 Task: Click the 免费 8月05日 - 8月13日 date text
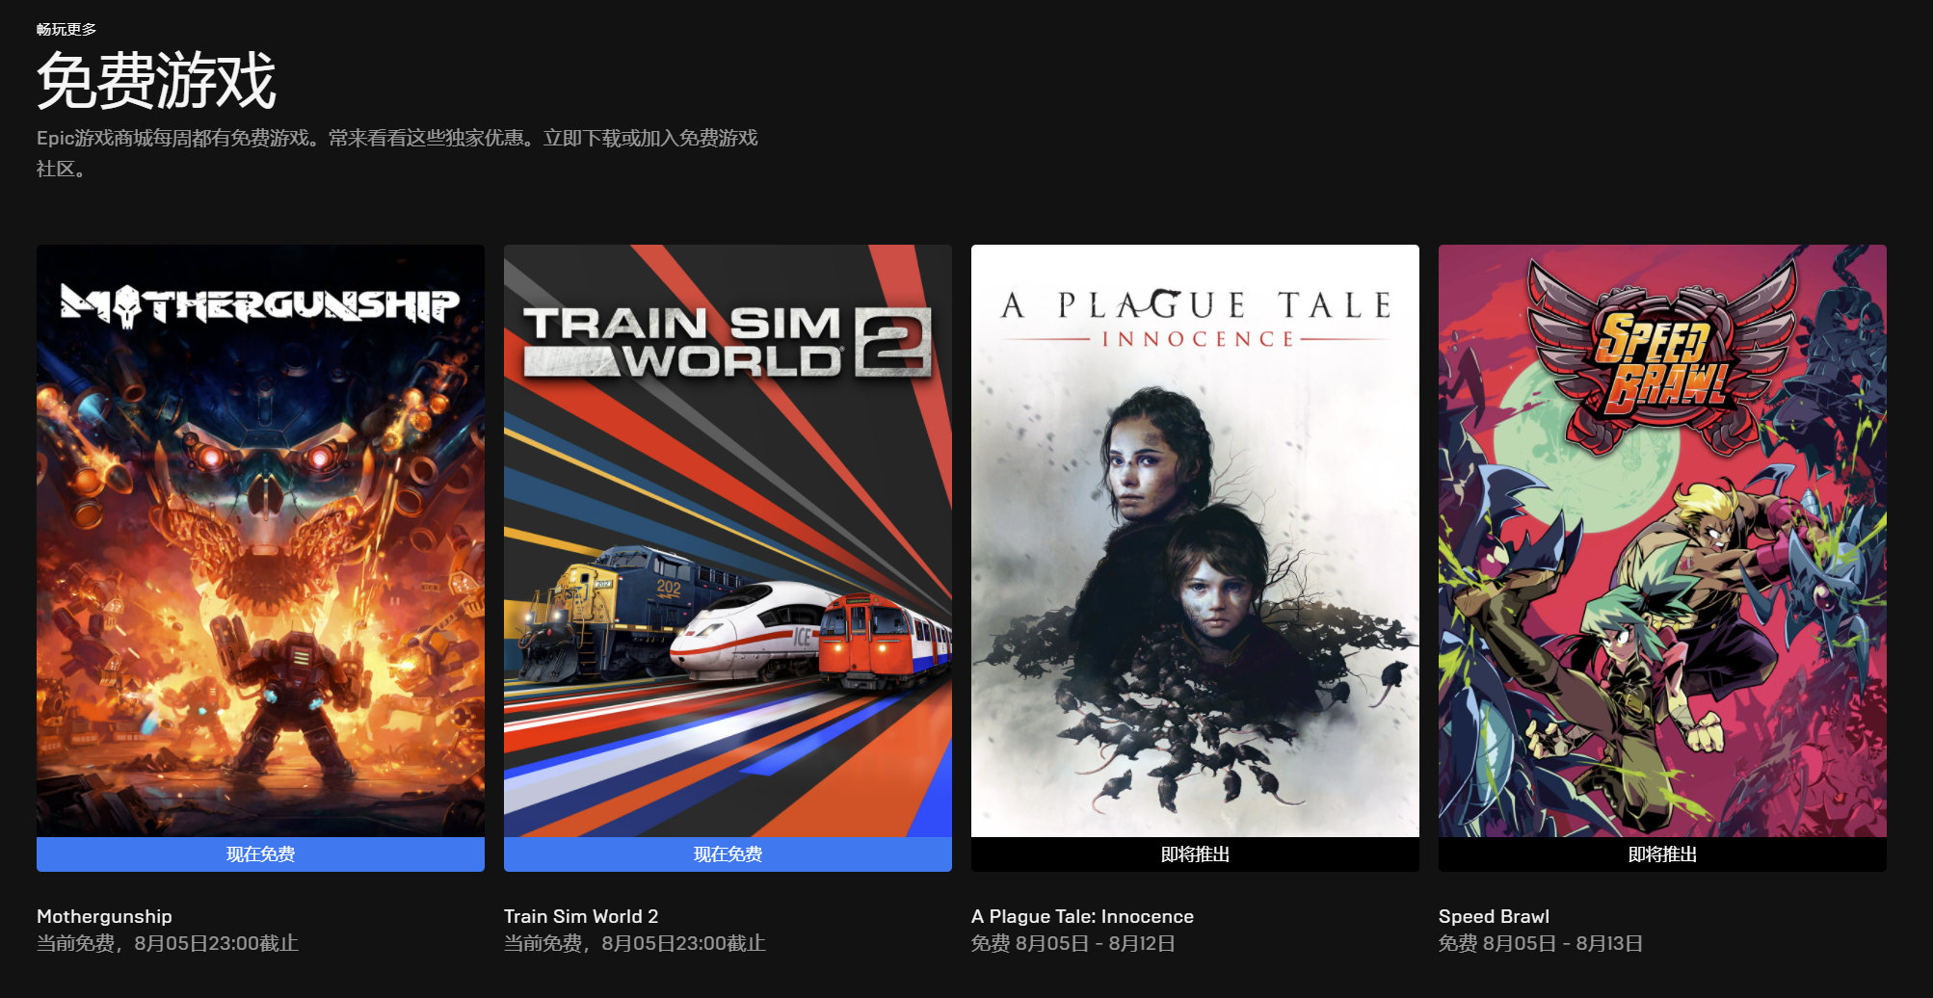pos(1541,943)
